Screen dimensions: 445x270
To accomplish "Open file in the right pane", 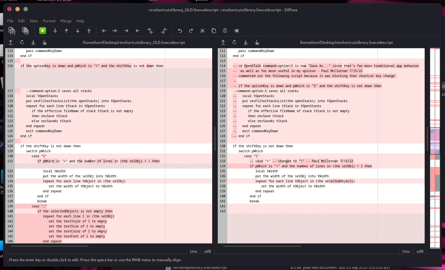I will tap(223, 42).
